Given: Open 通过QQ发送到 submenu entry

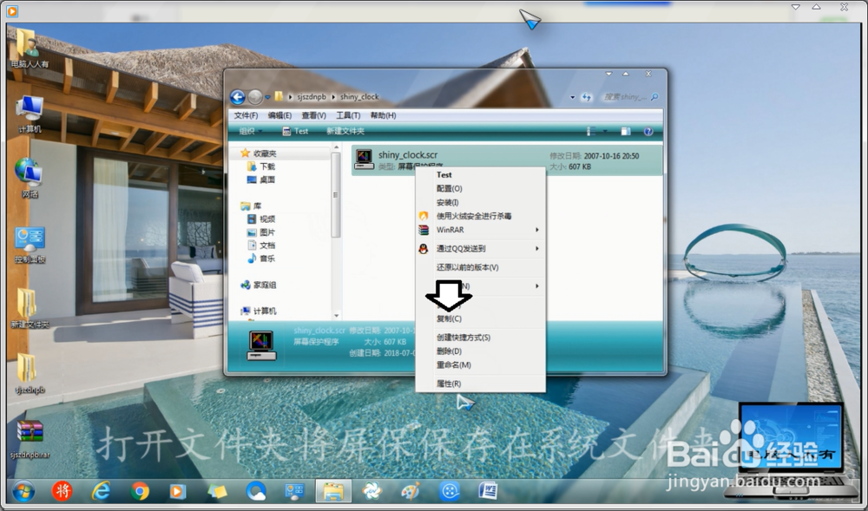Looking at the screenshot, I should (481, 249).
